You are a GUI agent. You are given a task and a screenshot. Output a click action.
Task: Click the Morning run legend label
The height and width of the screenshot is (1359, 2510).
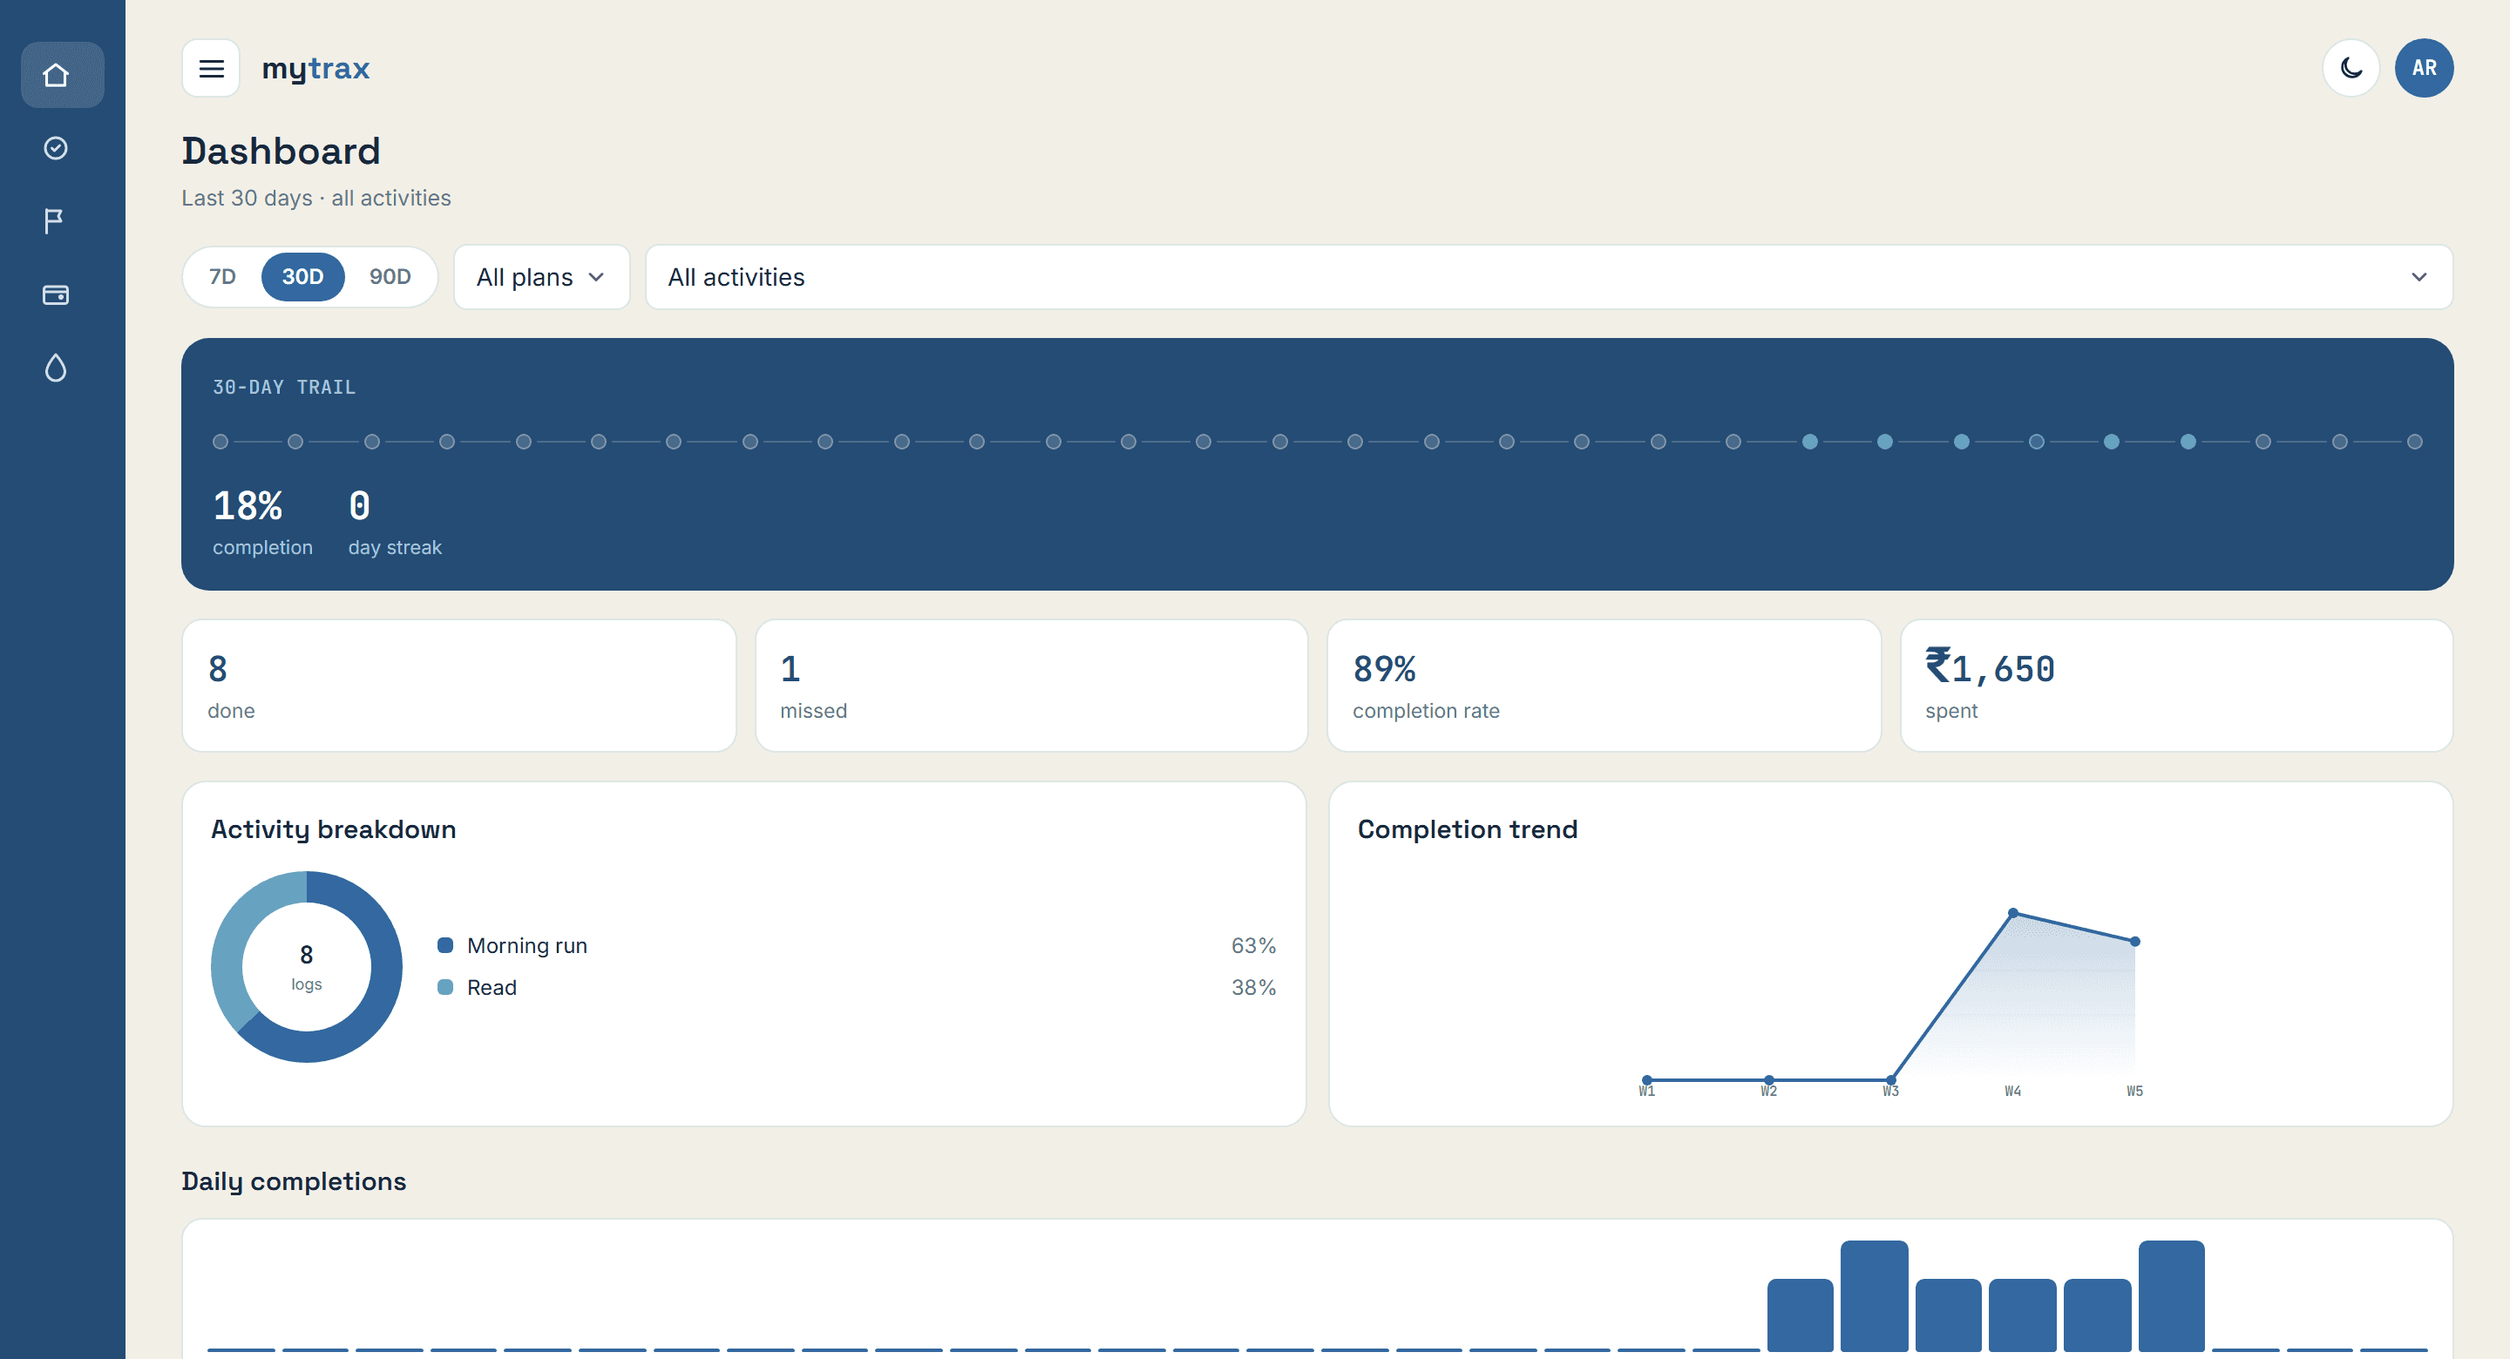pos(527,946)
